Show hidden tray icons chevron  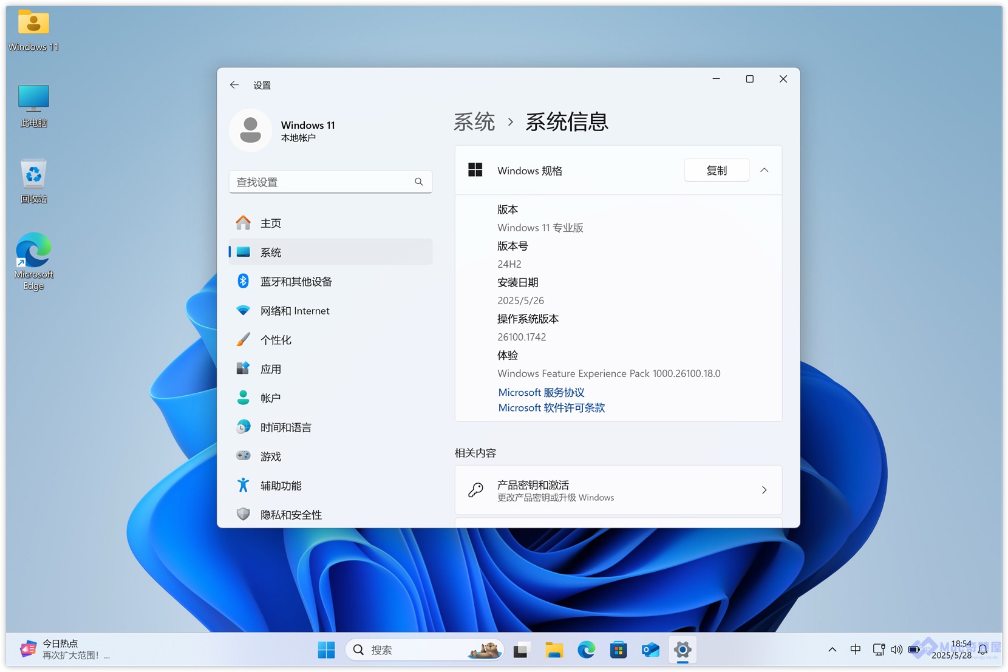tap(832, 650)
